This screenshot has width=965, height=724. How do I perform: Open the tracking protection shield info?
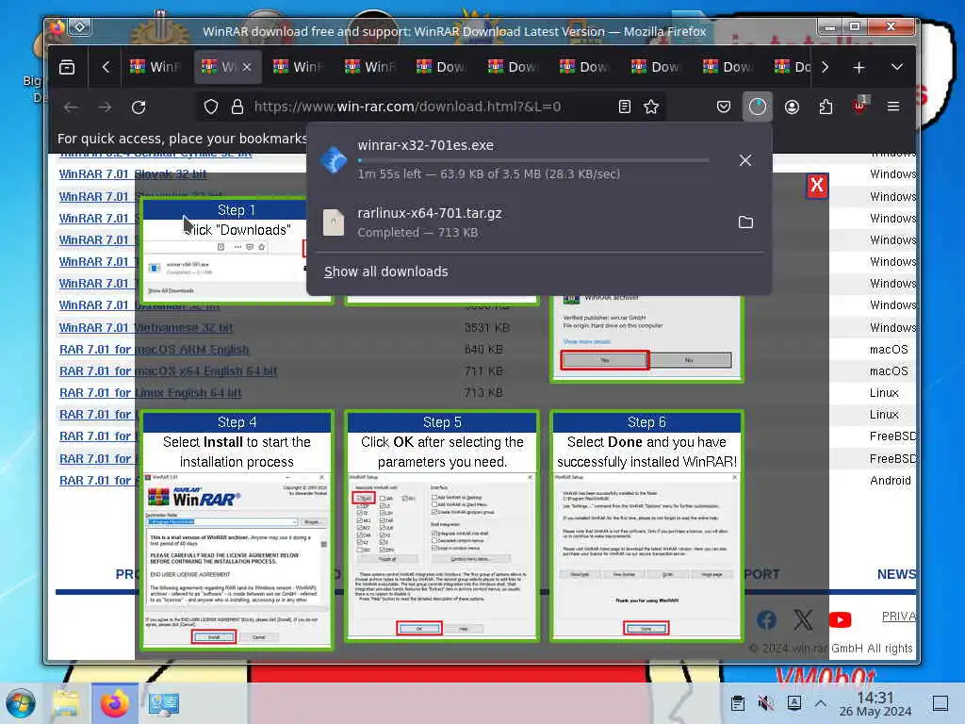tap(211, 107)
